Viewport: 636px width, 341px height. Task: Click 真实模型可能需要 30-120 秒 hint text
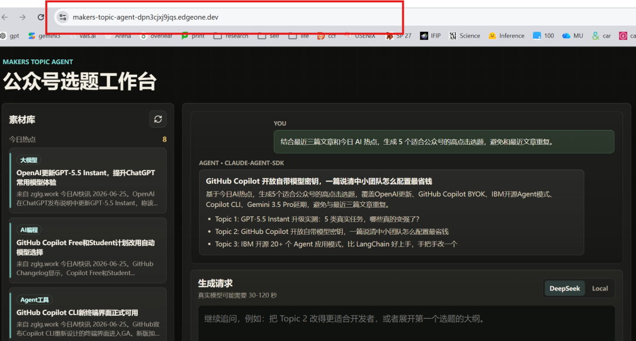coord(237,295)
